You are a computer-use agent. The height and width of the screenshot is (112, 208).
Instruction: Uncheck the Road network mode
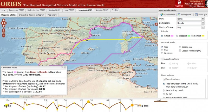tap(162, 47)
